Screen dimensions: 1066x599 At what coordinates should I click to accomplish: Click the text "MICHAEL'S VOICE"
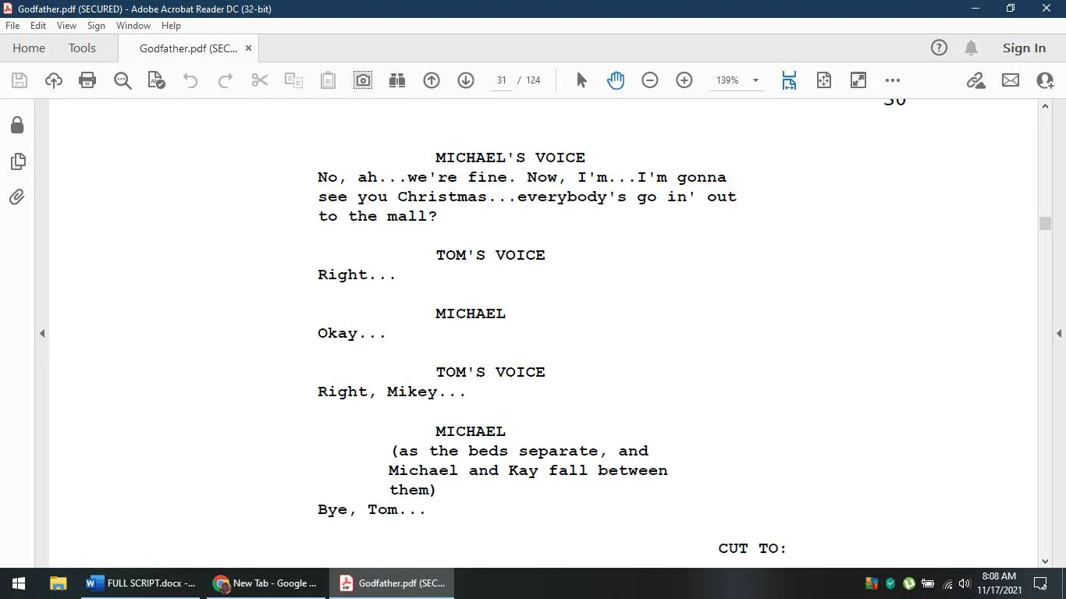[510, 158]
